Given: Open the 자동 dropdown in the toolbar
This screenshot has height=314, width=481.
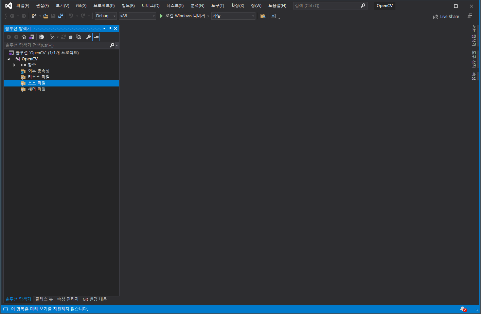Looking at the screenshot, I should 233,16.
